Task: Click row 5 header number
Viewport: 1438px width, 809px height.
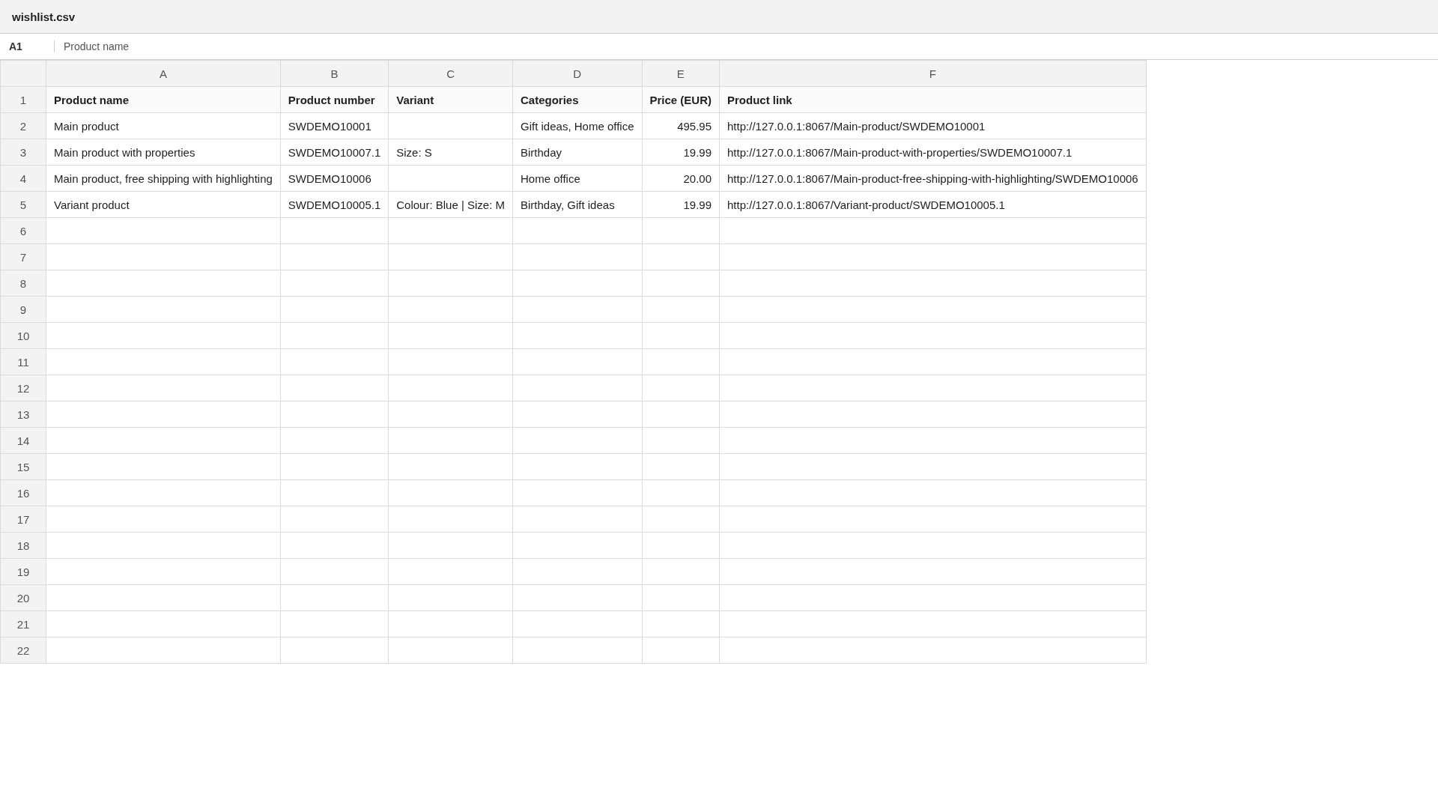Action: coord(23,204)
